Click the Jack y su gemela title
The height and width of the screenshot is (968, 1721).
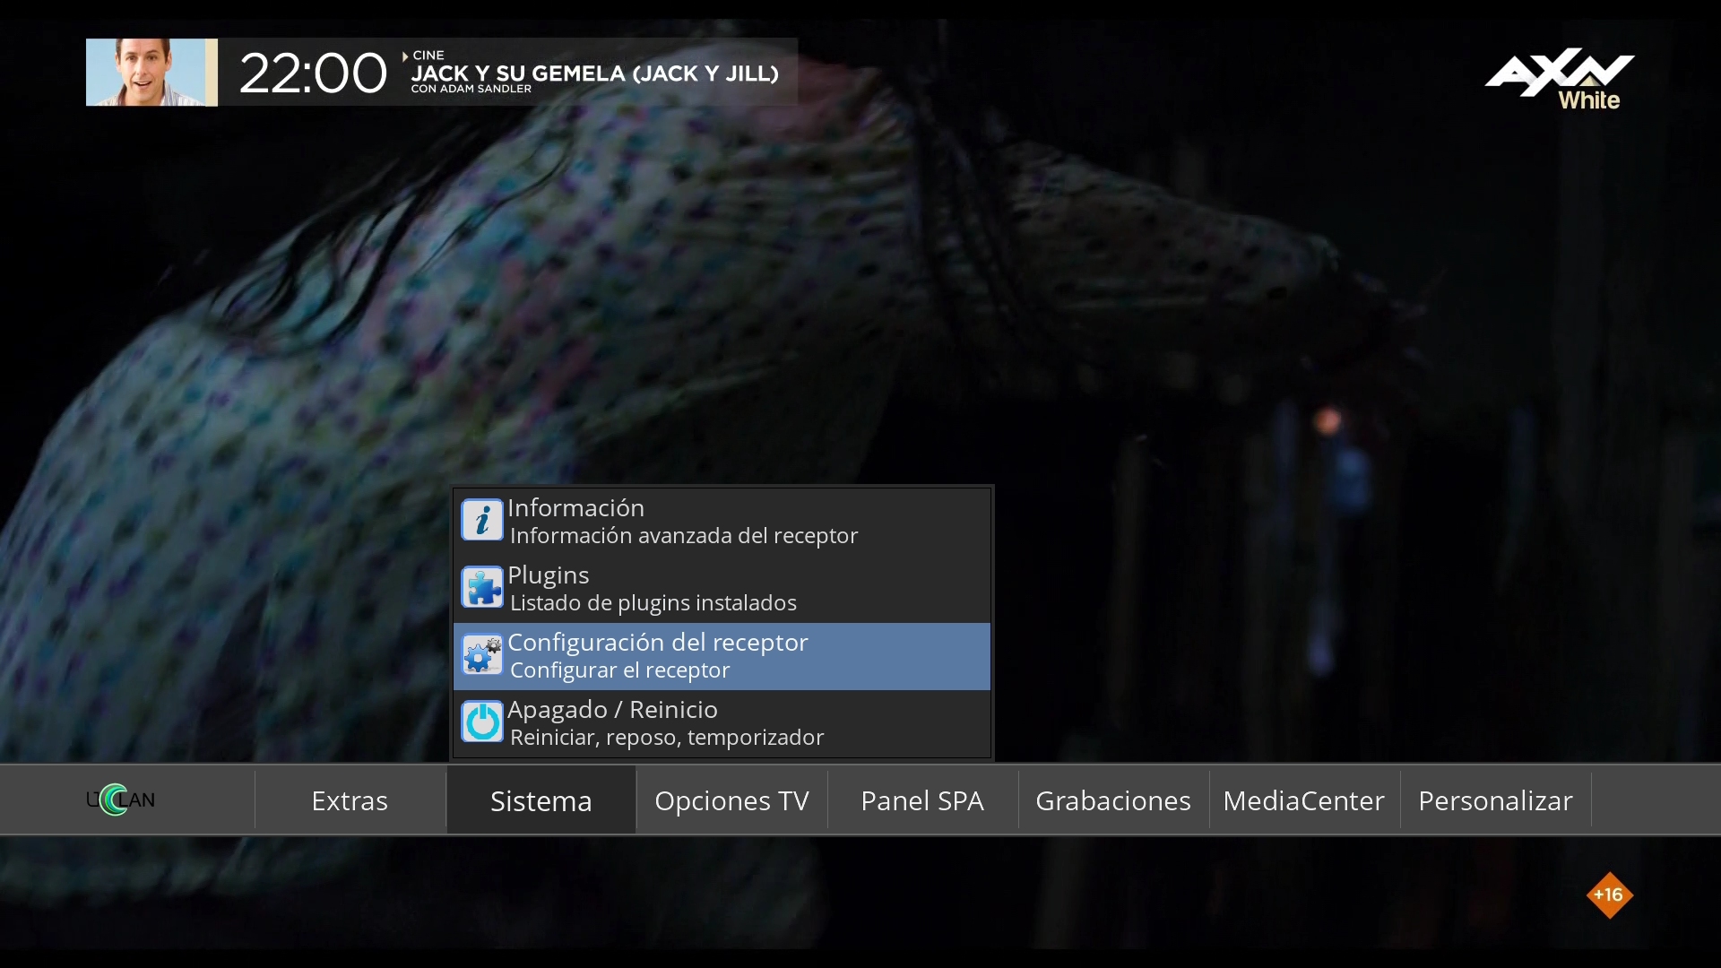click(594, 73)
